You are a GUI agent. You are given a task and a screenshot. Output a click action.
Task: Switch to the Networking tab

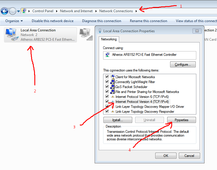click(x=109, y=39)
